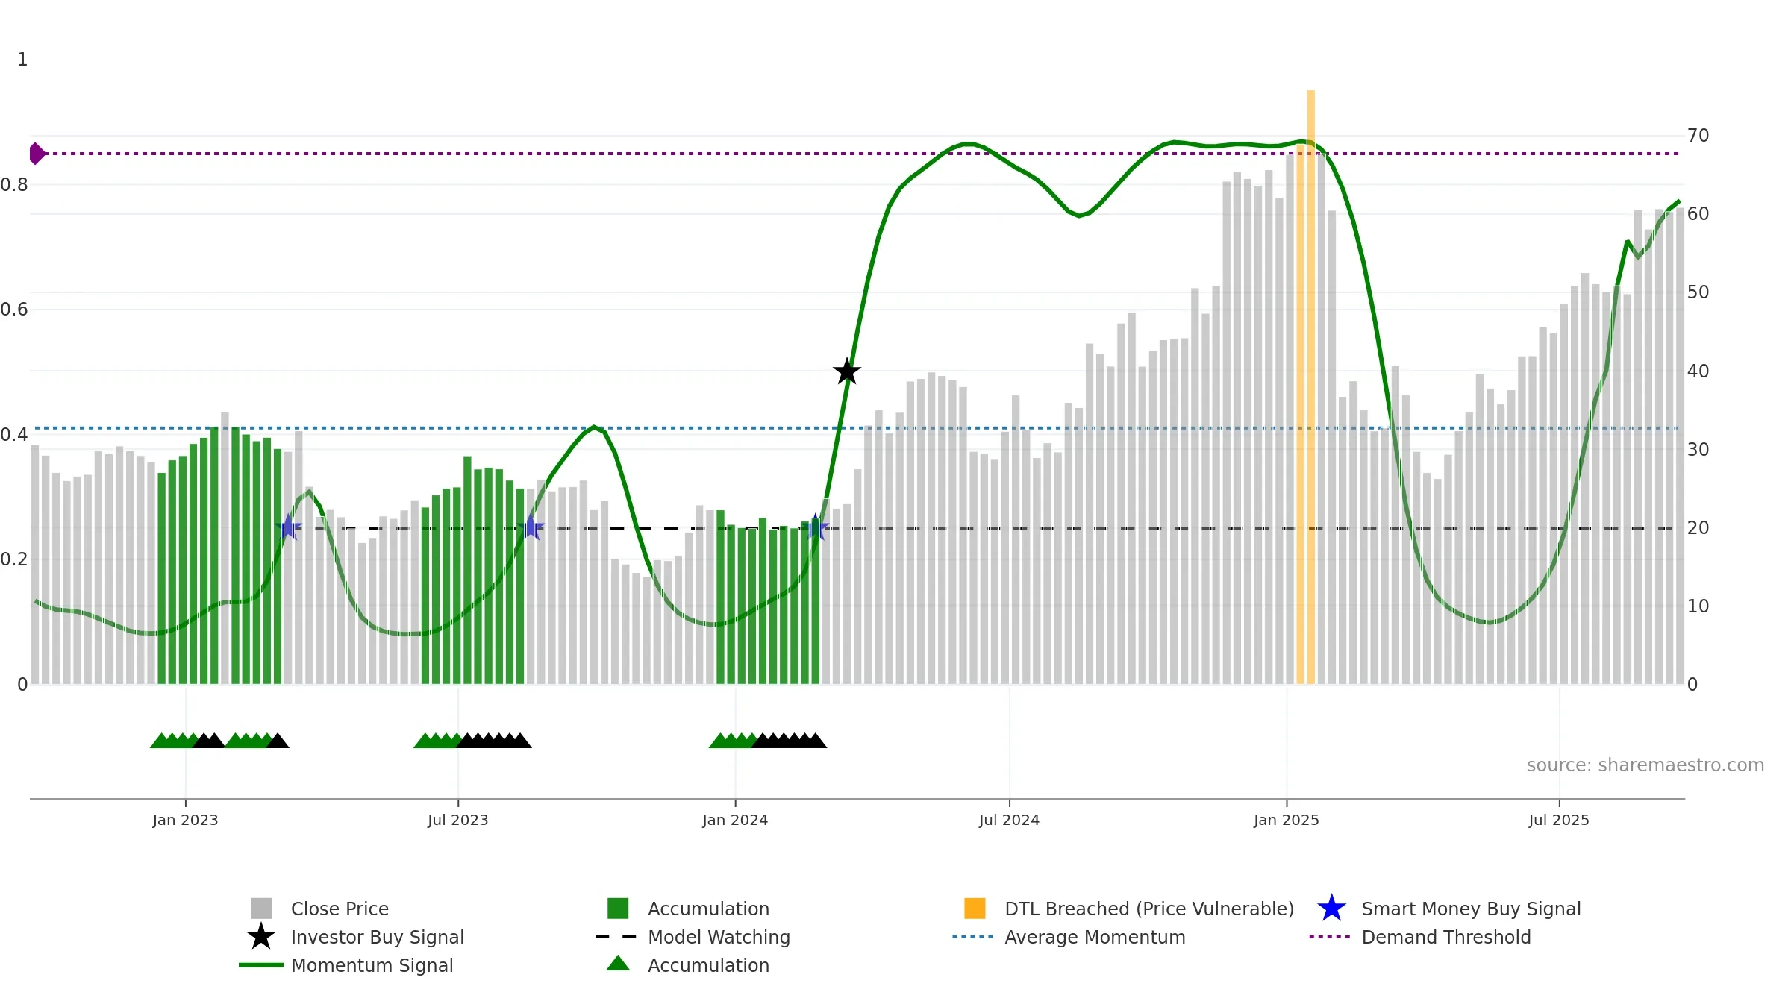Click the black Investor Buy Signal star on chart
The height and width of the screenshot is (1007, 1791).
click(x=847, y=371)
